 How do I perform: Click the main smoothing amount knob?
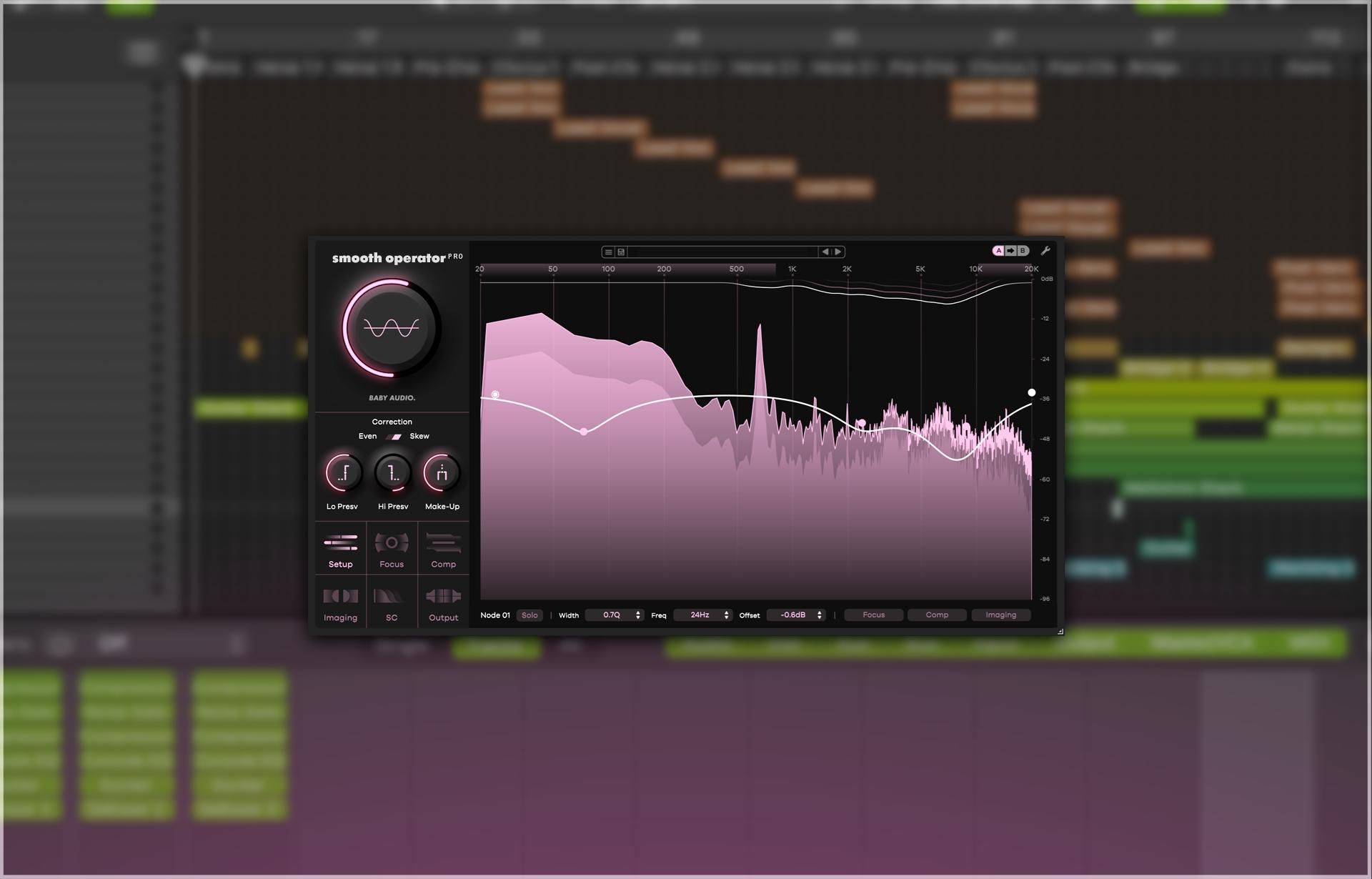tap(391, 328)
